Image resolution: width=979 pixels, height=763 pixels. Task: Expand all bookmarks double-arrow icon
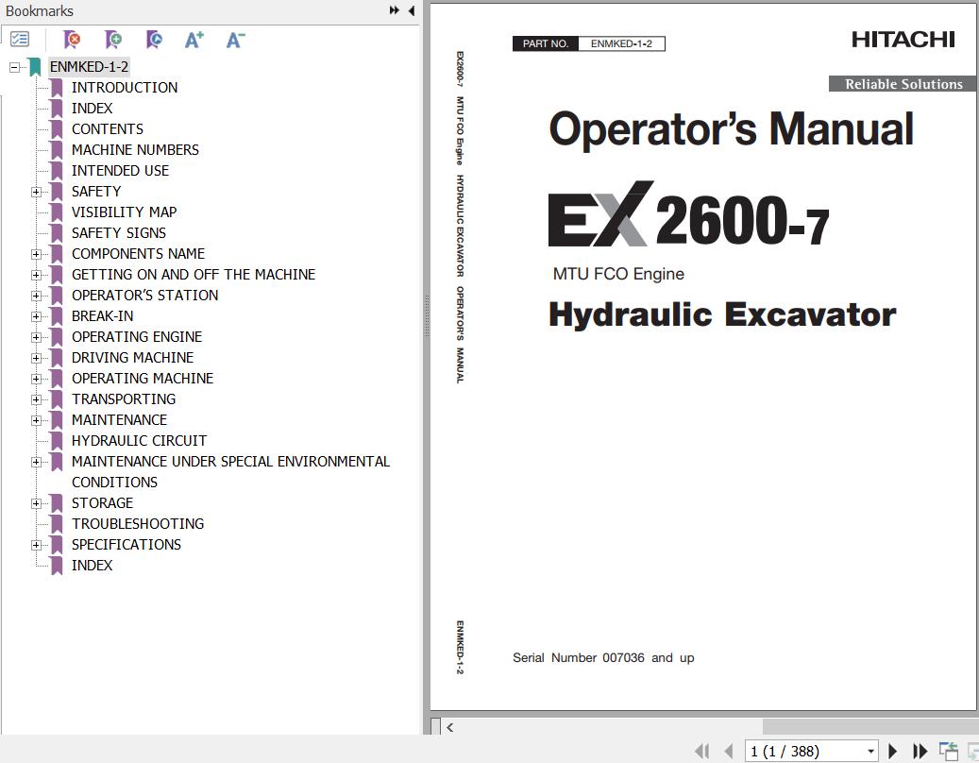point(394,10)
